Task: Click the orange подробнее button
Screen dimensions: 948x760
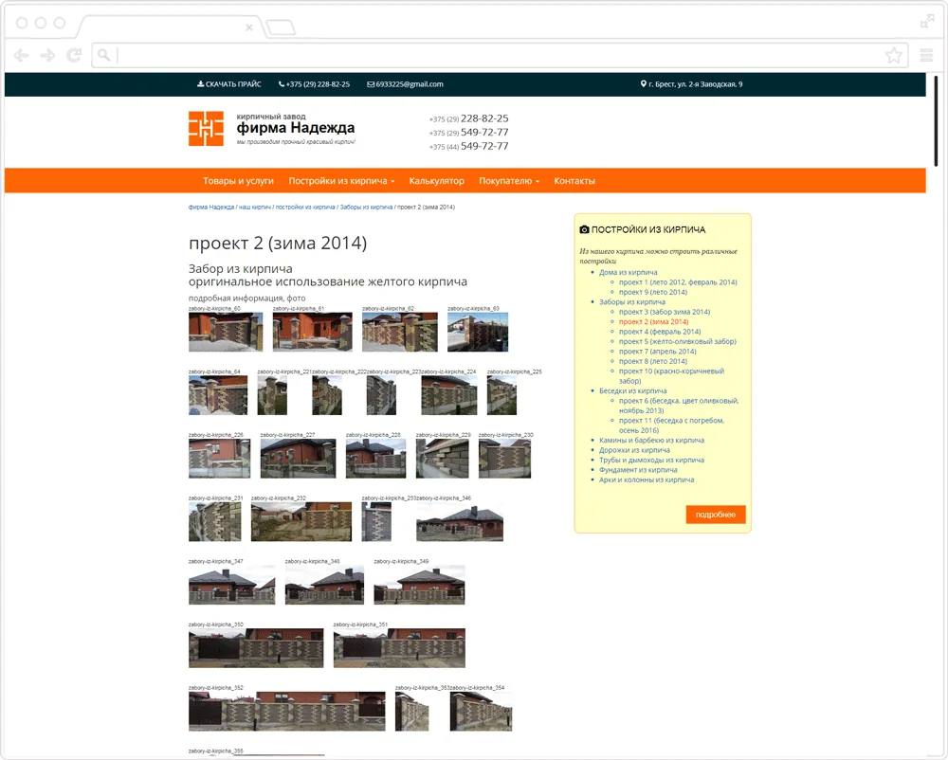Action: tap(715, 515)
